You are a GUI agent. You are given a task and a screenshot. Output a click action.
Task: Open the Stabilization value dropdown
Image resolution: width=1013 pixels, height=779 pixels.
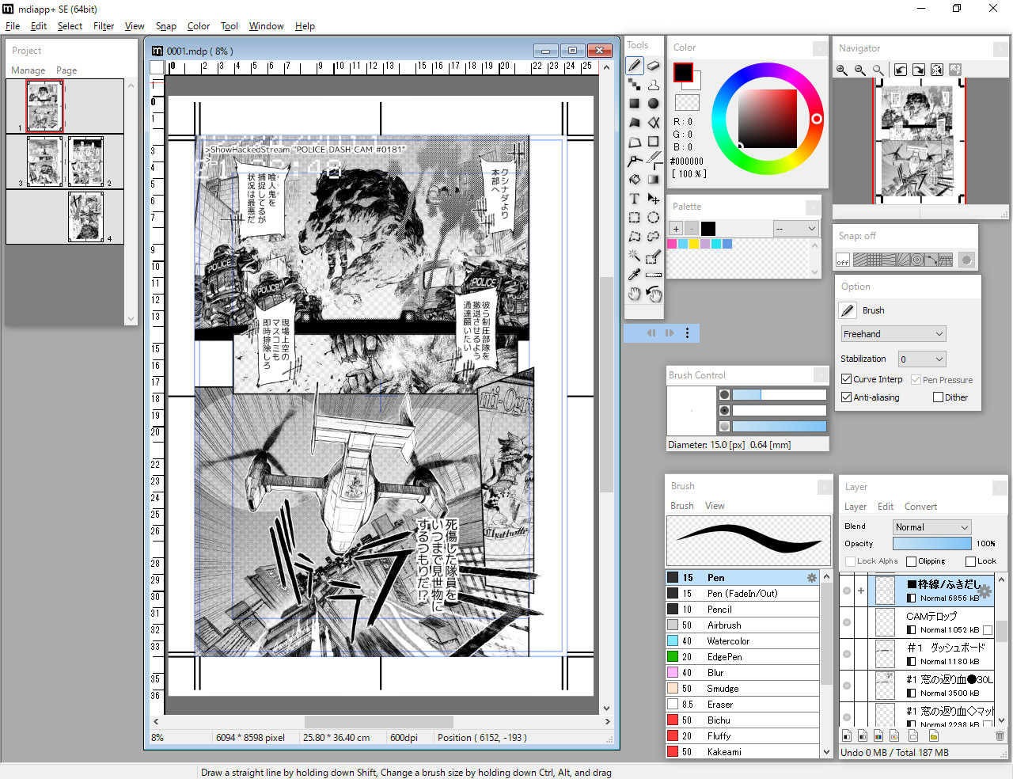(x=921, y=359)
